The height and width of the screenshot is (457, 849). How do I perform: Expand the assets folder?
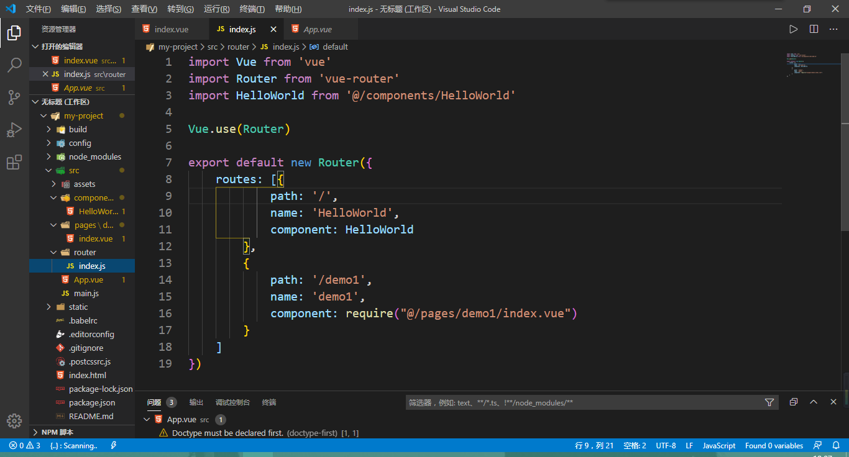pos(54,184)
